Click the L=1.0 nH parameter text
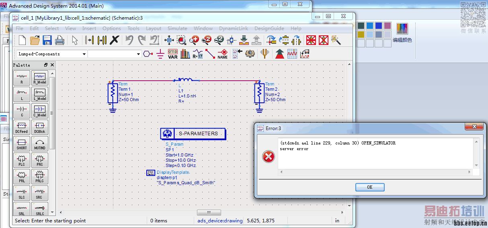This screenshot has width=488, height=228. pos(187,96)
